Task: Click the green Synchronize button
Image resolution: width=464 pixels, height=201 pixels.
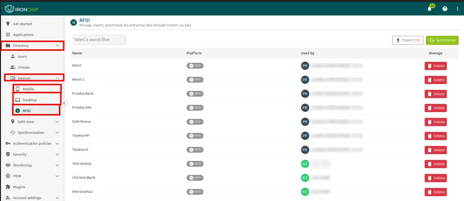Action: click(x=442, y=40)
